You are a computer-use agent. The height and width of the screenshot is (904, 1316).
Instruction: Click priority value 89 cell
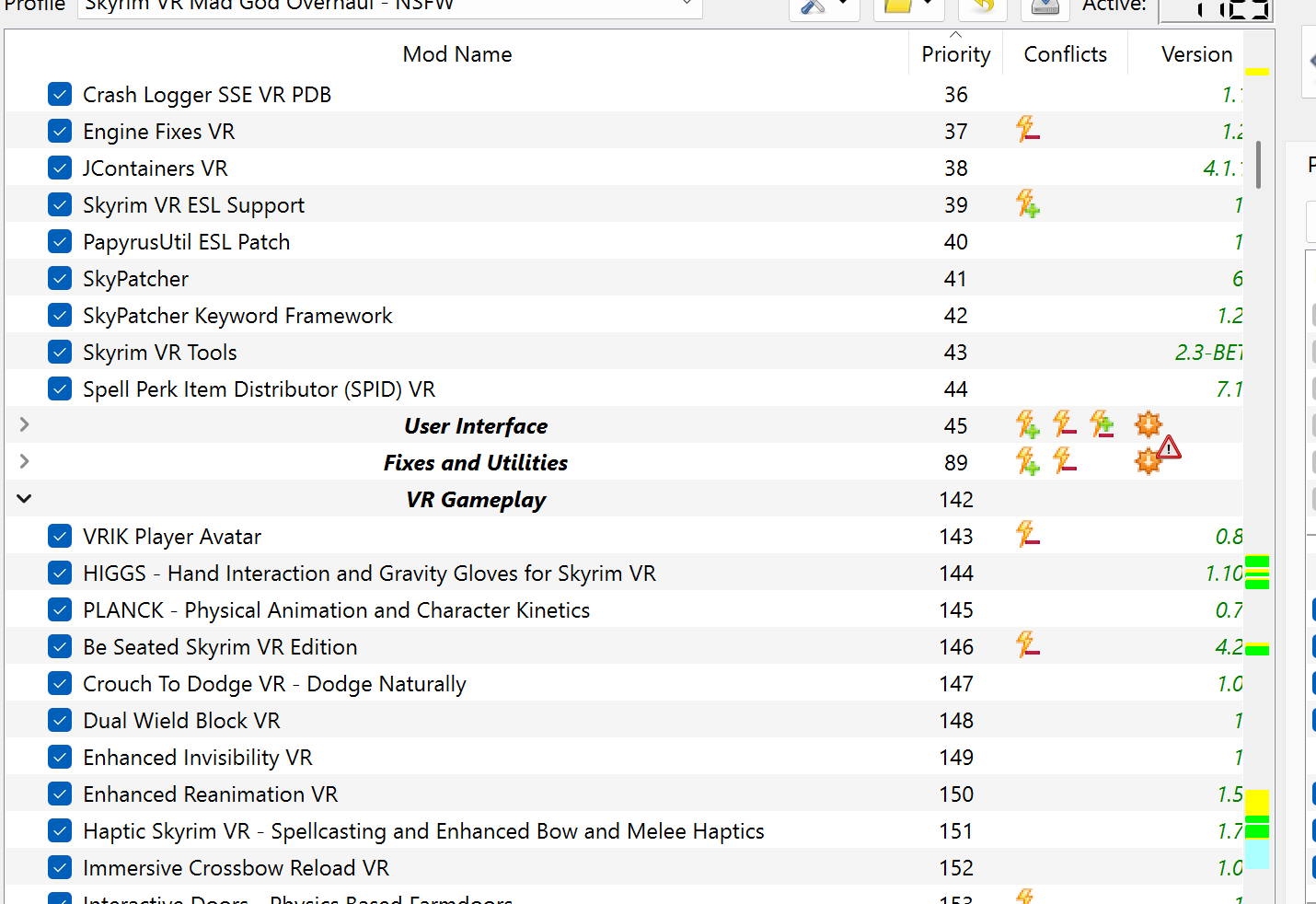tap(956, 463)
